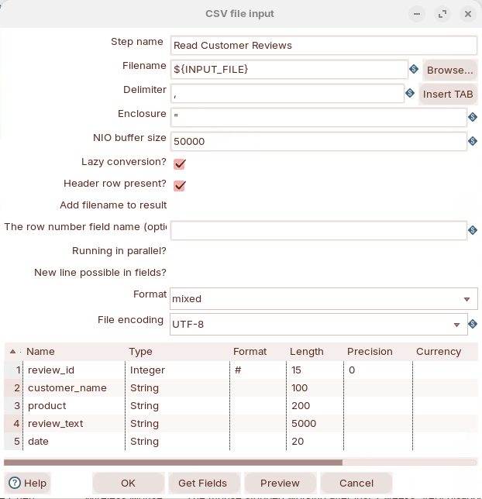Click variable icon beside NIO buffer size

(x=473, y=142)
